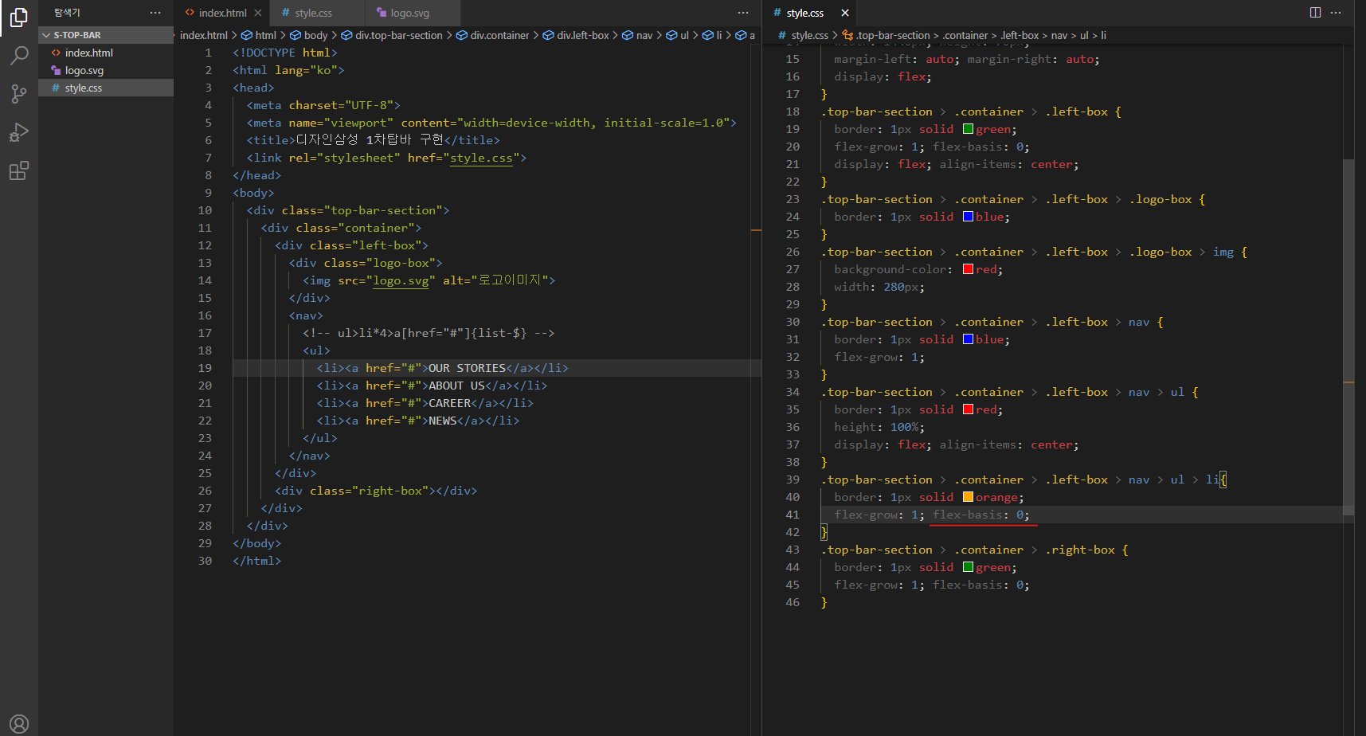The height and width of the screenshot is (736, 1366).
Task: Open orange color swatch on line 40
Action: [968, 497]
